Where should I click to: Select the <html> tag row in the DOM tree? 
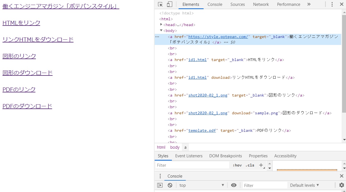166,19
